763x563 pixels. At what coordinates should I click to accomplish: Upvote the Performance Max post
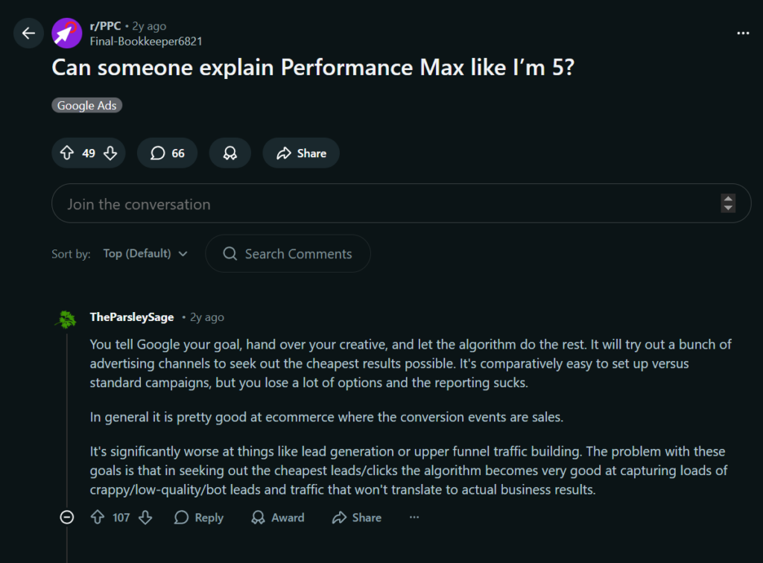coord(67,153)
